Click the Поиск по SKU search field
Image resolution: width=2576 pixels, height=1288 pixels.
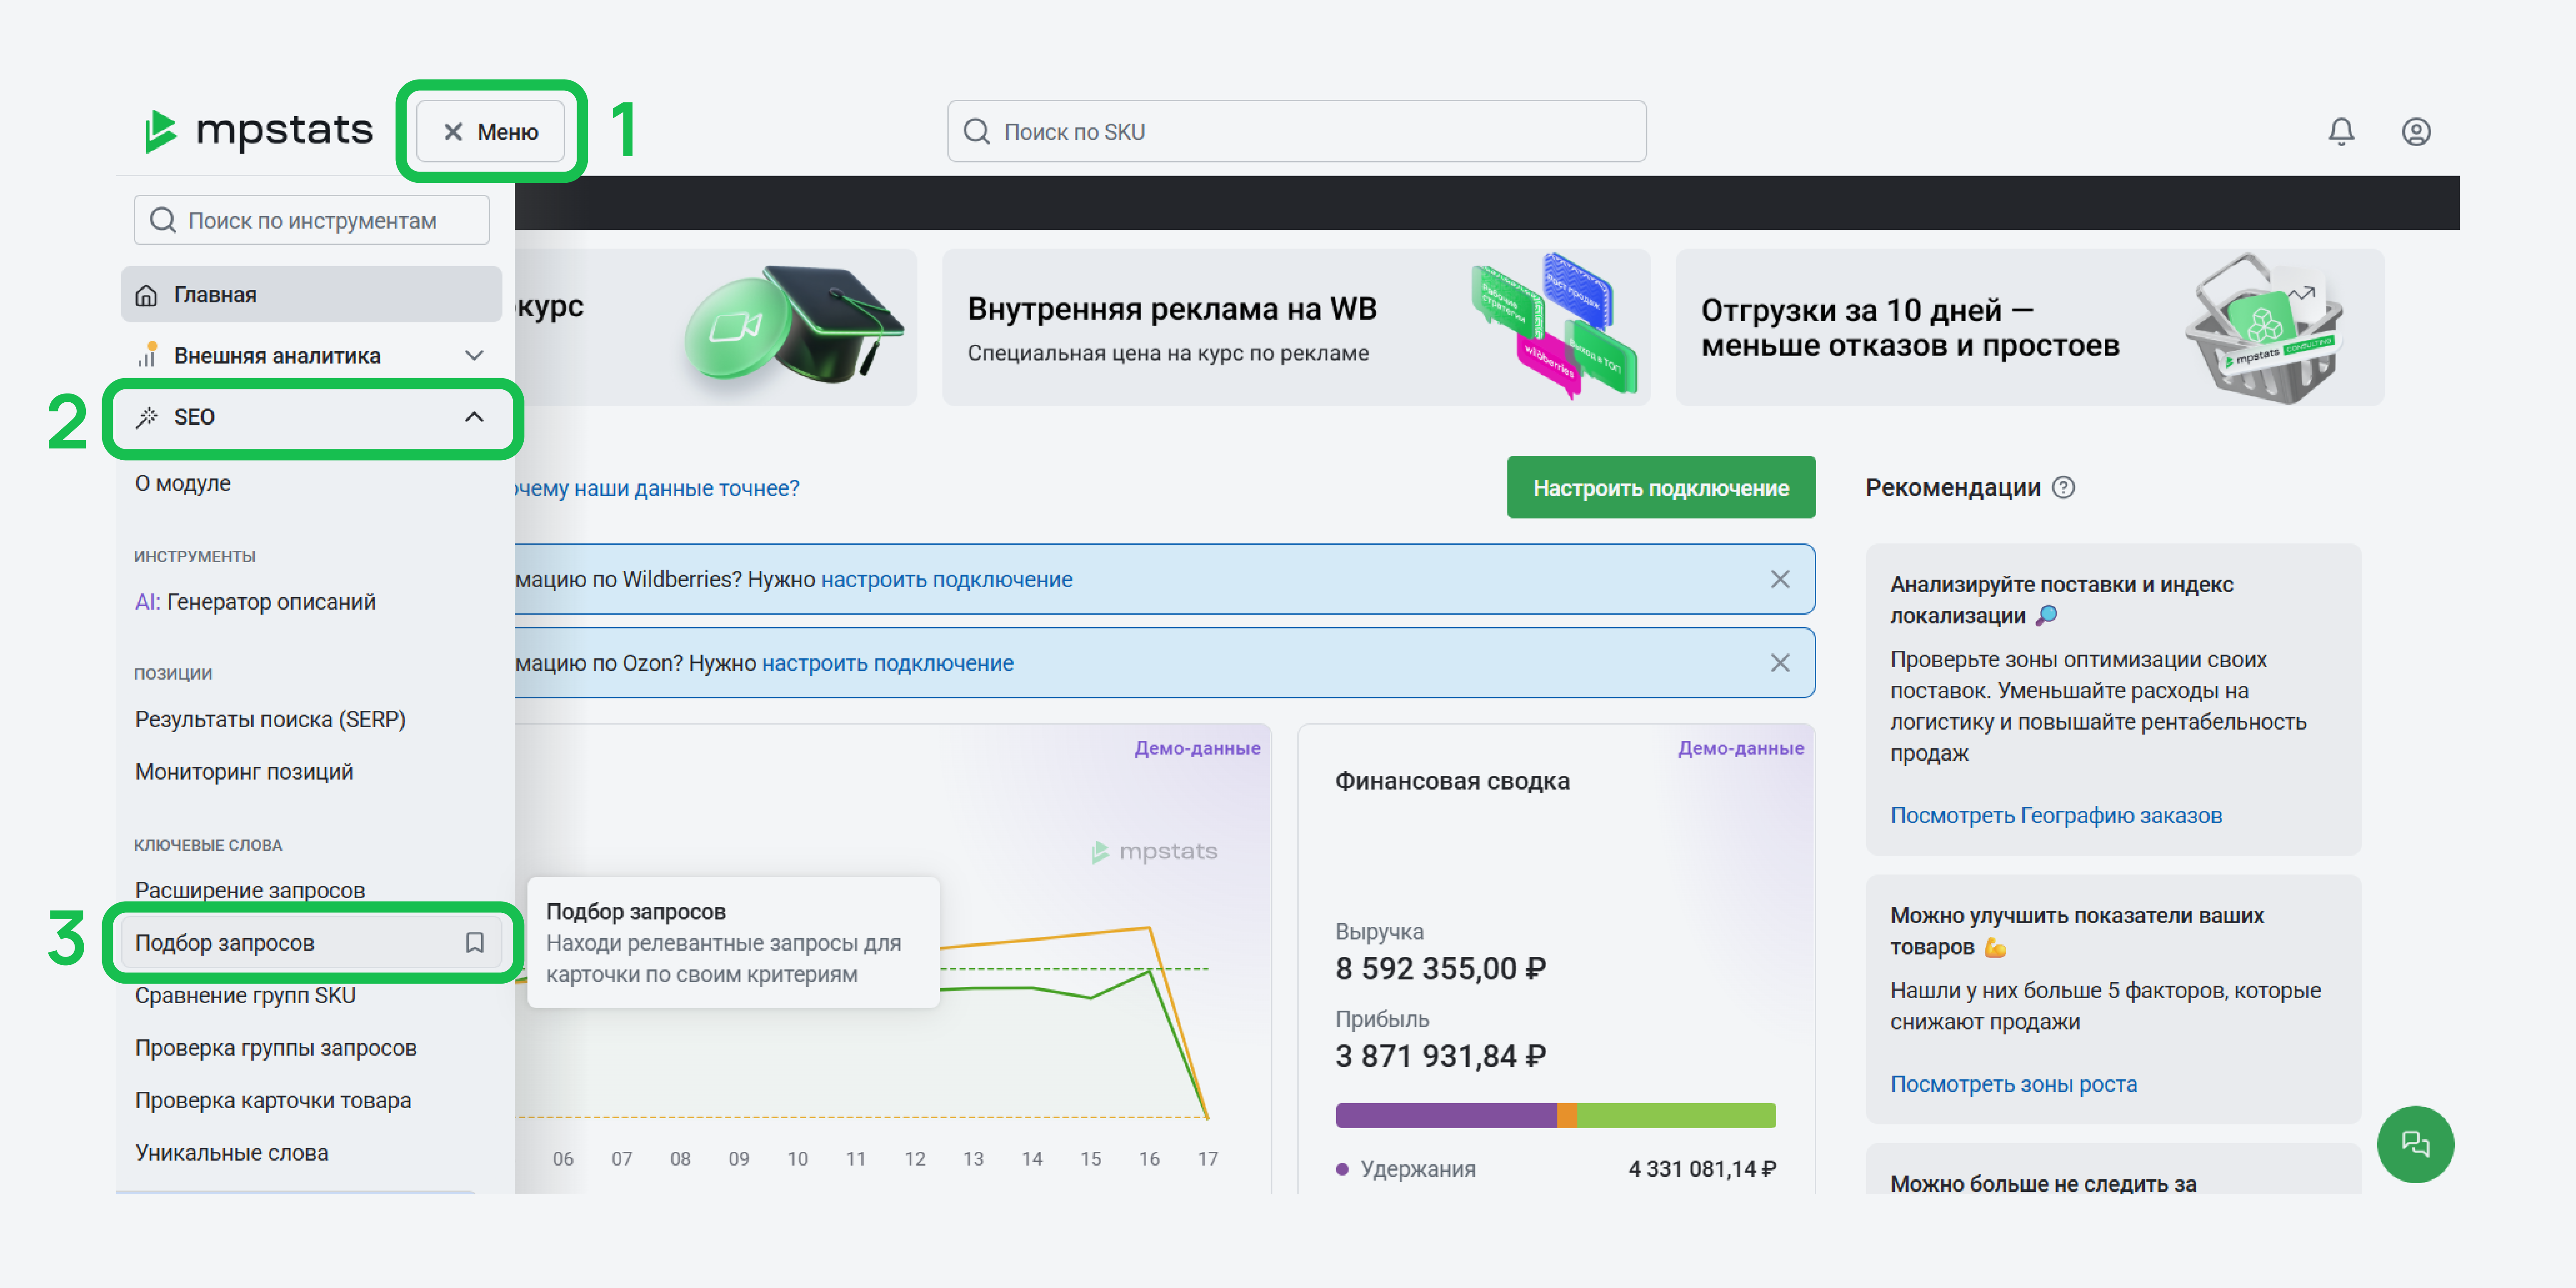[1297, 131]
